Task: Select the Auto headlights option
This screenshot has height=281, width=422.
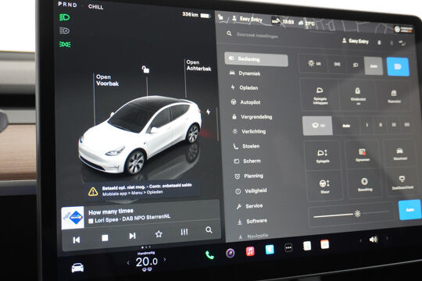Action: [x=374, y=66]
